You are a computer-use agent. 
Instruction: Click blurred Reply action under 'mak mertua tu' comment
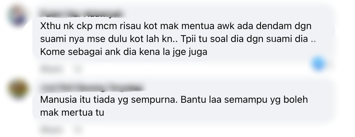pos(78,130)
